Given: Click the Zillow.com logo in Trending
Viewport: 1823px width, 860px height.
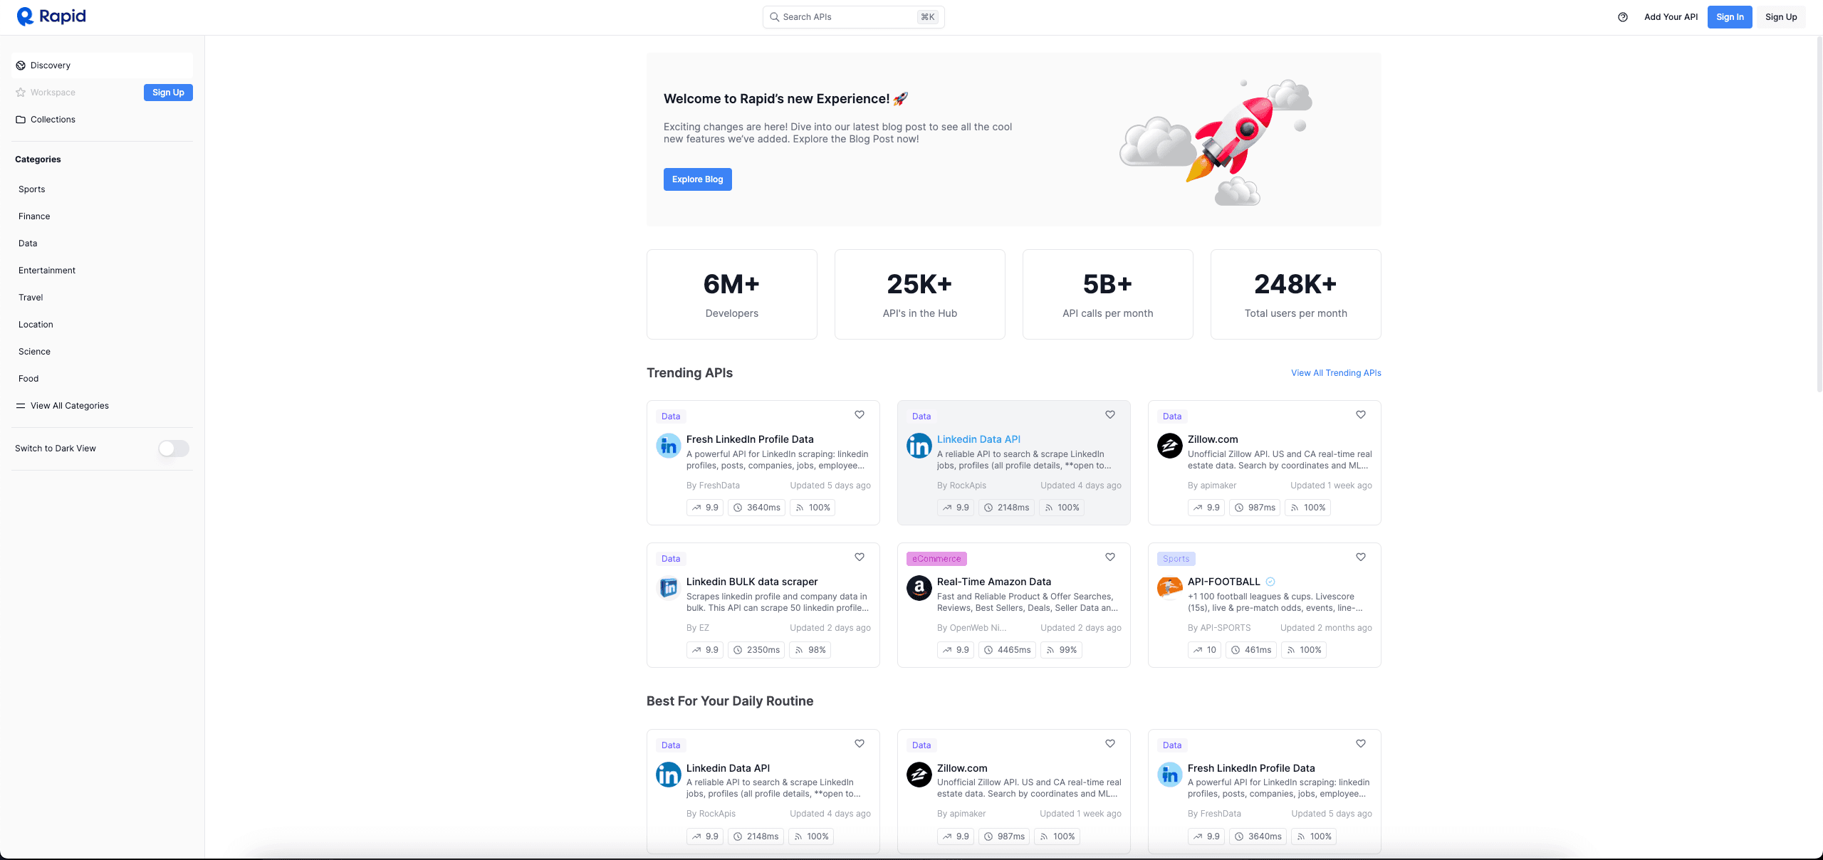Looking at the screenshot, I should pyautogui.click(x=1170, y=446).
